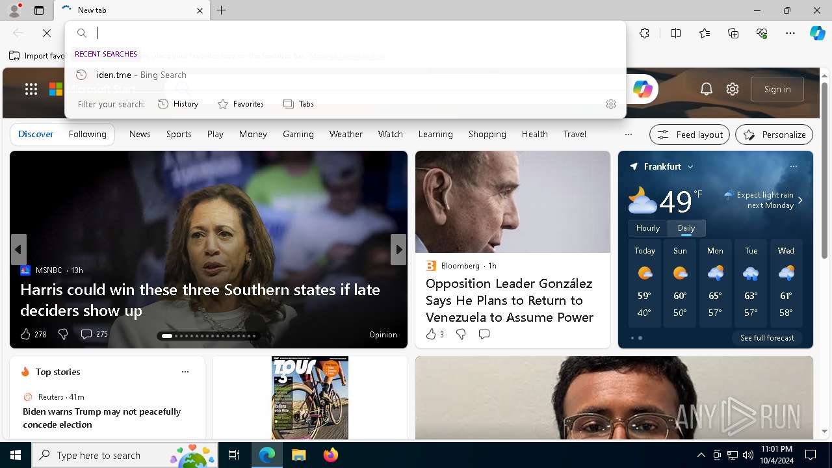Image resolution: width=832 pixels, height=468 pixels.
Task: Click the vertical page scrollbar
Action: tap(825, 169)
